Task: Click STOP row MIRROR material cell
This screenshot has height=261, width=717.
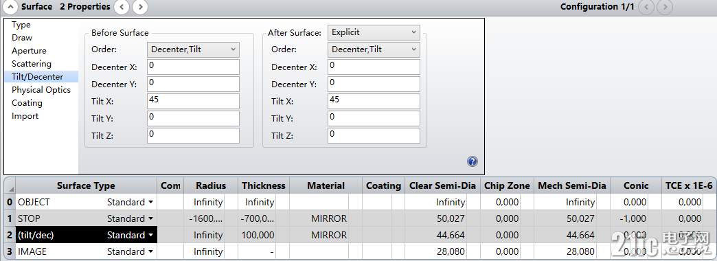Action: [319, 218]
